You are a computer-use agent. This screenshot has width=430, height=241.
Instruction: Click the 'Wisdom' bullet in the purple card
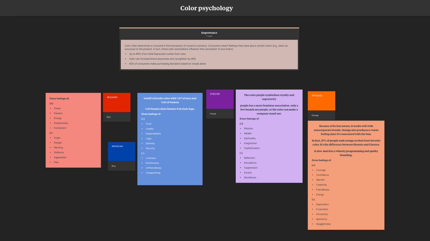click(248, 128)
